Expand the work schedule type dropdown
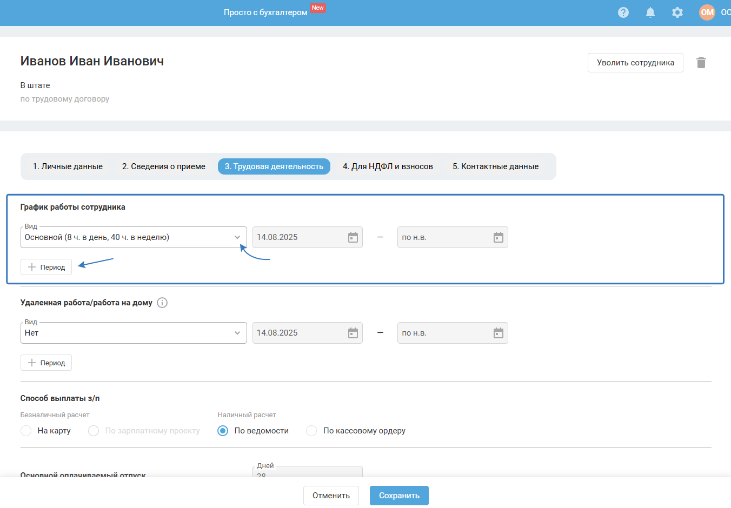This screenshot has width=731, height=508. [x=237, y=237]
